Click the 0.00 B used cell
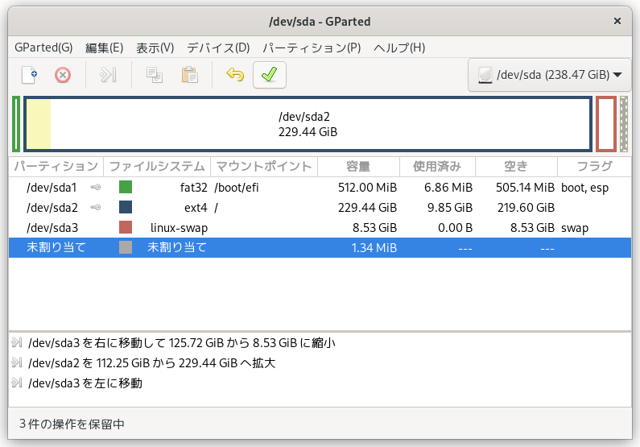This screenshot has width=640, height=447. point(455,228)
